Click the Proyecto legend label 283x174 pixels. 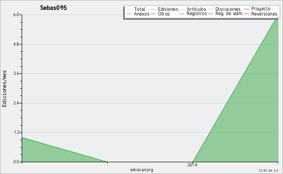(x=261, y=9)
